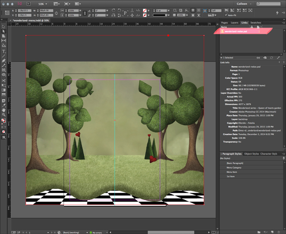Viewport: 286px width, 234px height.
Task: Switch to the Swatches tab
Action: pyautogui.click(x=255, y=23)
